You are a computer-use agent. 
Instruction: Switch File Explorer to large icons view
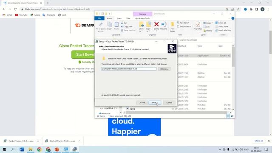coord(232,116)
